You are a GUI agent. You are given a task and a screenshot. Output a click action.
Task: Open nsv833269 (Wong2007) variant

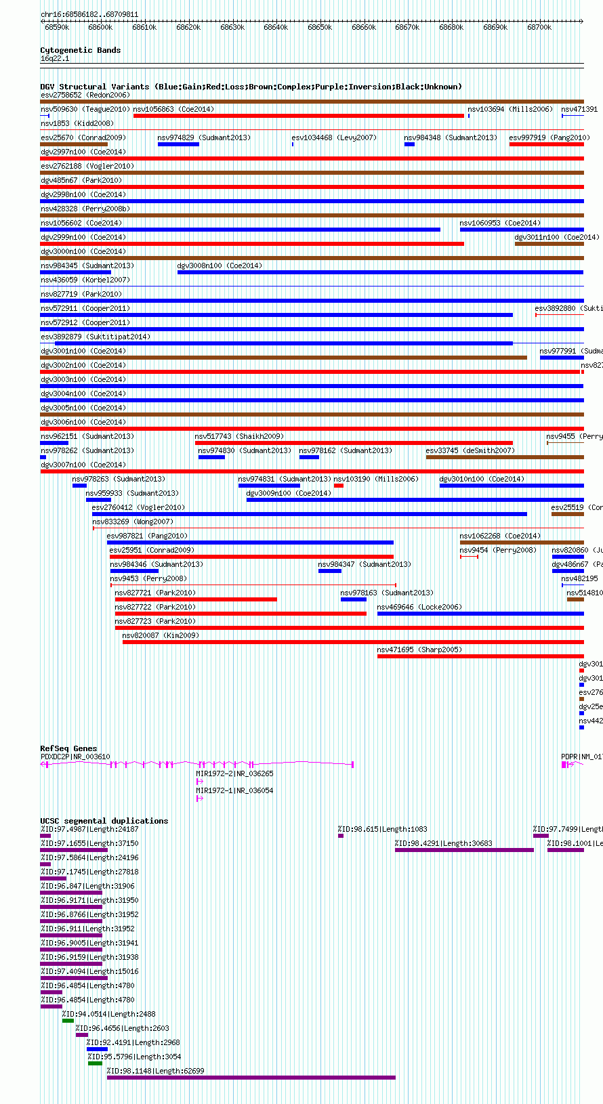133,522
